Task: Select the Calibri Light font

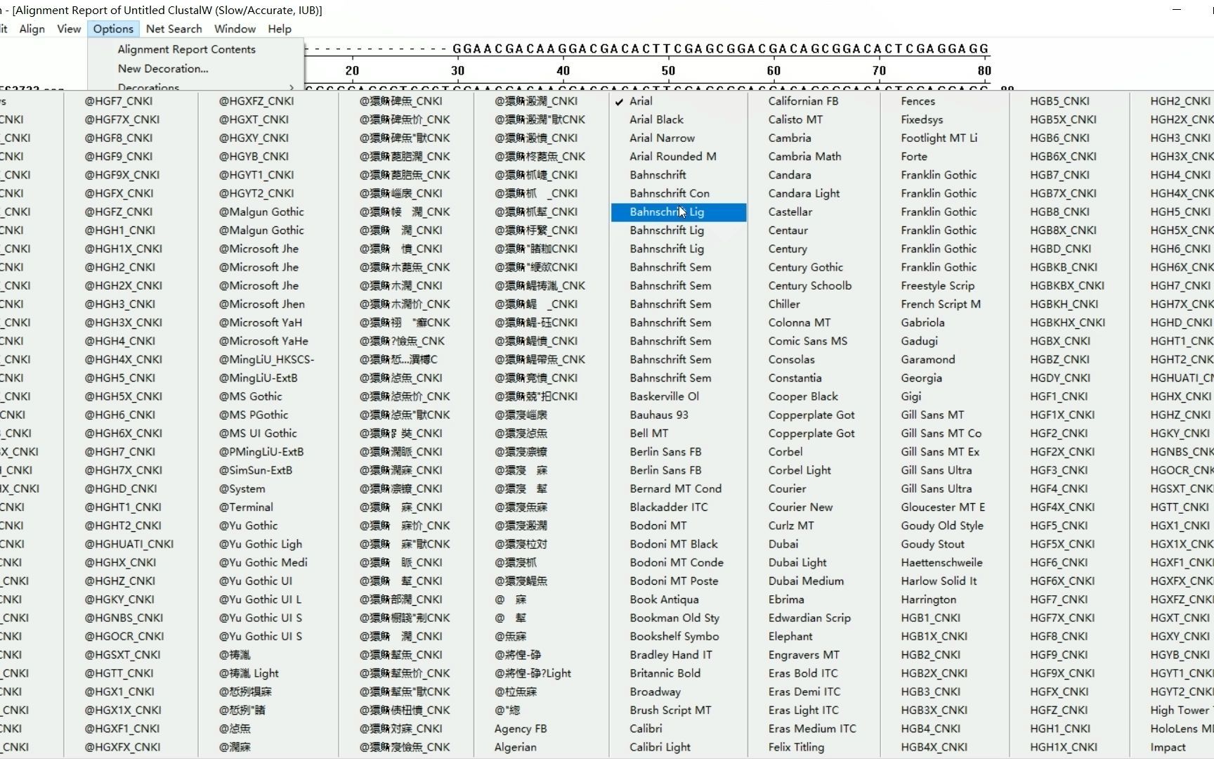Action: click(x=660, y=747)
